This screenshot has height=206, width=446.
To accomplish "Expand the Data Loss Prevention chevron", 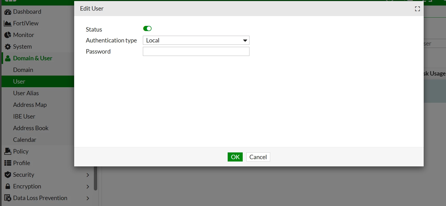I will tap(88, 198).
